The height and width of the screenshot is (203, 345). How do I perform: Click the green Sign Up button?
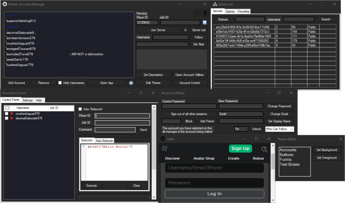coord(241,148)
